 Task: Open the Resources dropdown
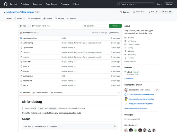click(x=38, y=4)
